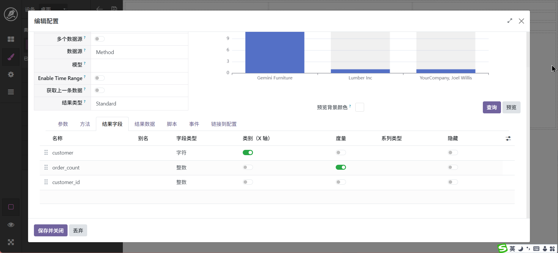Click the drag handle for customer row

click(x=46, y=153)
